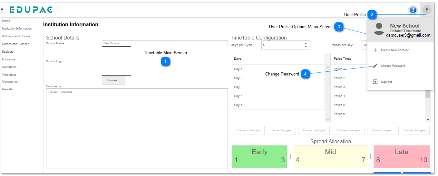Click Save changes under the Period Times list
The width and height of the screenshot is (438, 176).
(382, 130)
